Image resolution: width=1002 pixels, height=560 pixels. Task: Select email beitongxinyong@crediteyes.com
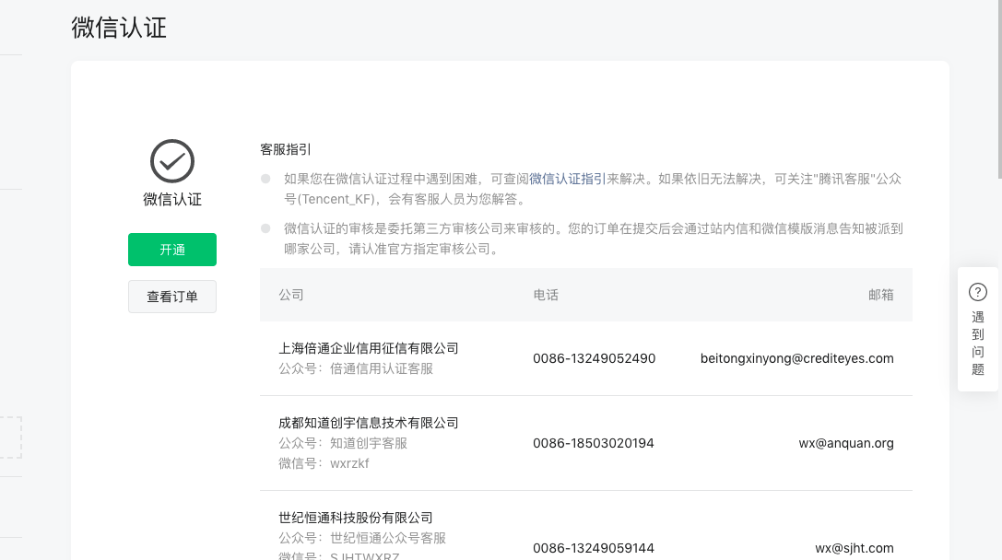pos(796,359)
